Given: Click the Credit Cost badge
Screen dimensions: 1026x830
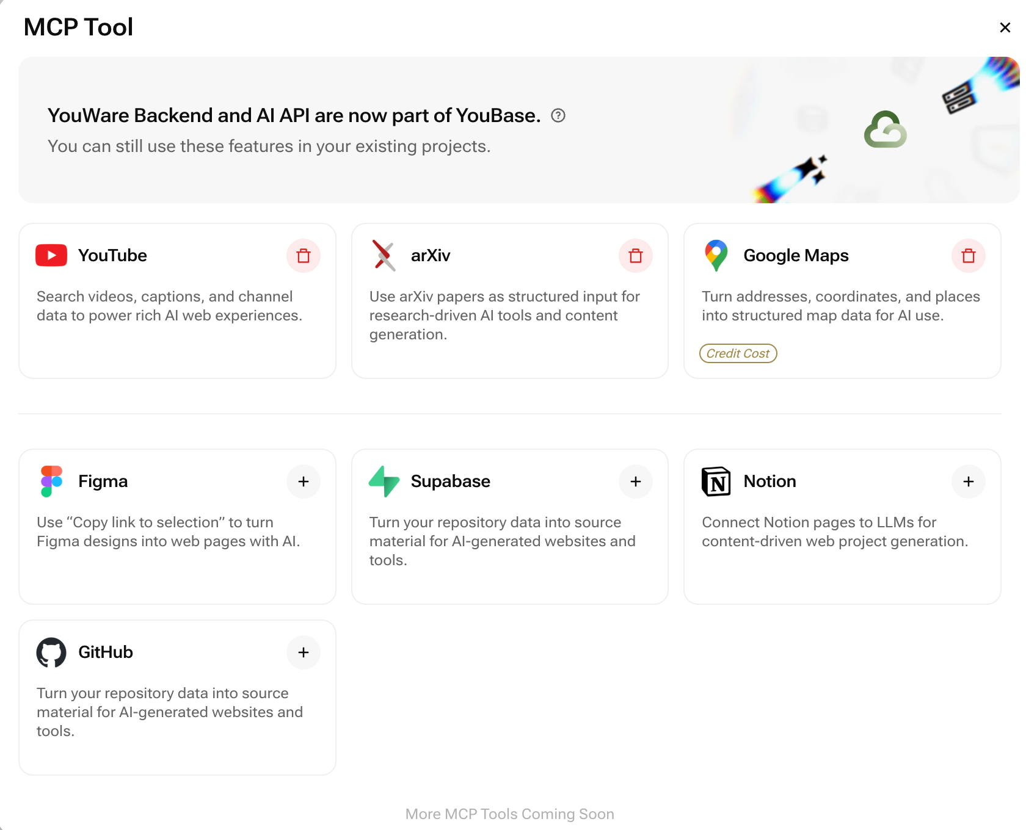Looking at the screenshot, I should click(738, 353).
